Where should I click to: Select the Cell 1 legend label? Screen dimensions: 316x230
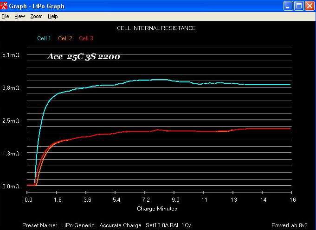(x=44, y=38)
